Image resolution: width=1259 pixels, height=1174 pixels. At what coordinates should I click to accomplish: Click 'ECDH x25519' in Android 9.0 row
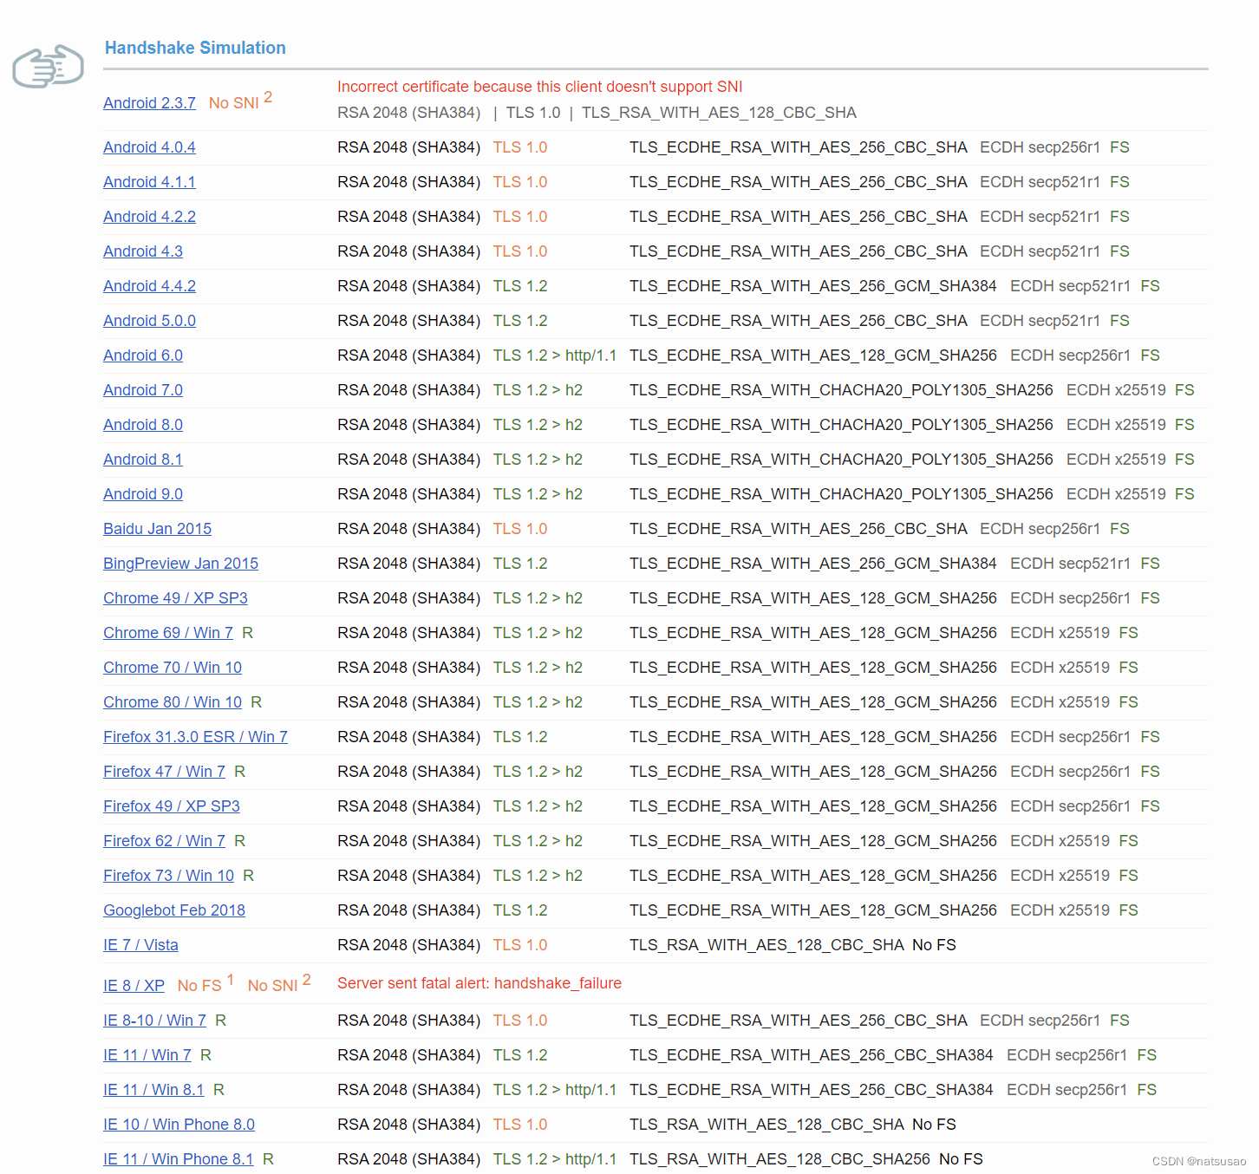(x=1116, y=494)
